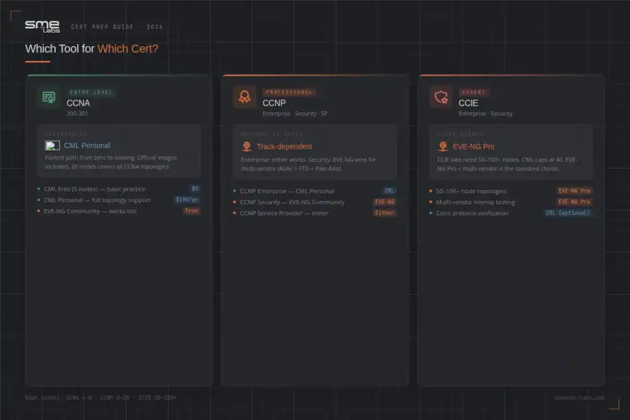
Task: Click the globe icon beside EVE-NG Pro heading
Action: click(443, 146)
